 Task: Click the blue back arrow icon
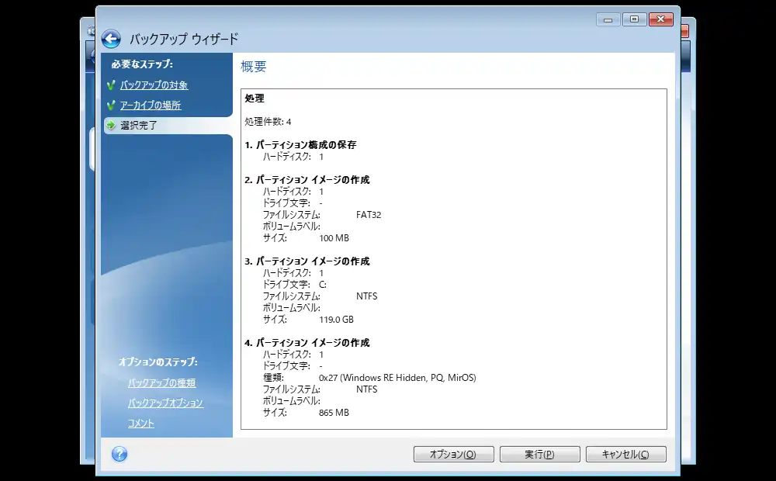111,39
